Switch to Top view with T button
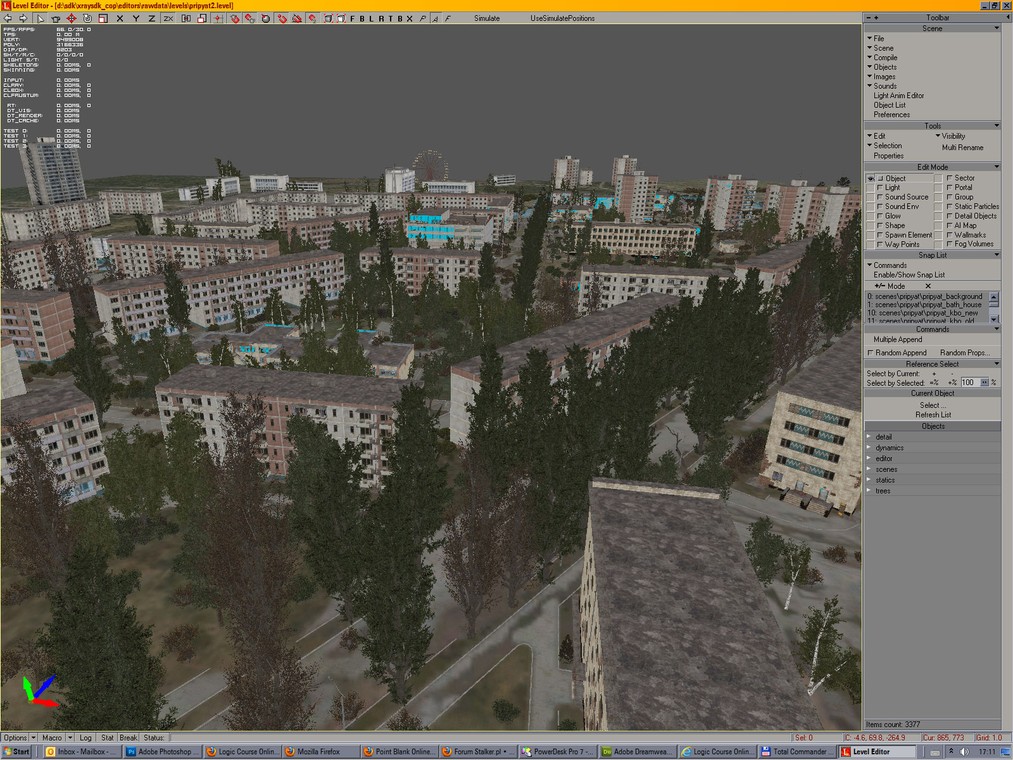 (391, 18)
